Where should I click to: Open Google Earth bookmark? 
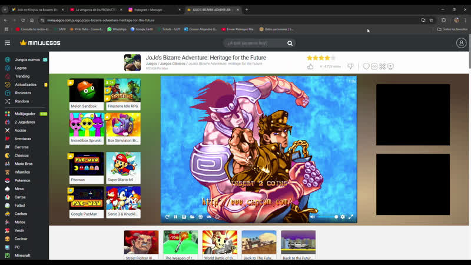tap(142, 29)
